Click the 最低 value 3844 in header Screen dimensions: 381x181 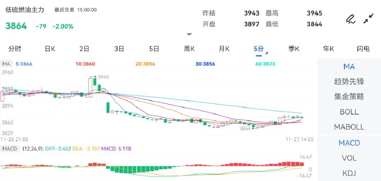pyautogui.click(x=314, y=24)
